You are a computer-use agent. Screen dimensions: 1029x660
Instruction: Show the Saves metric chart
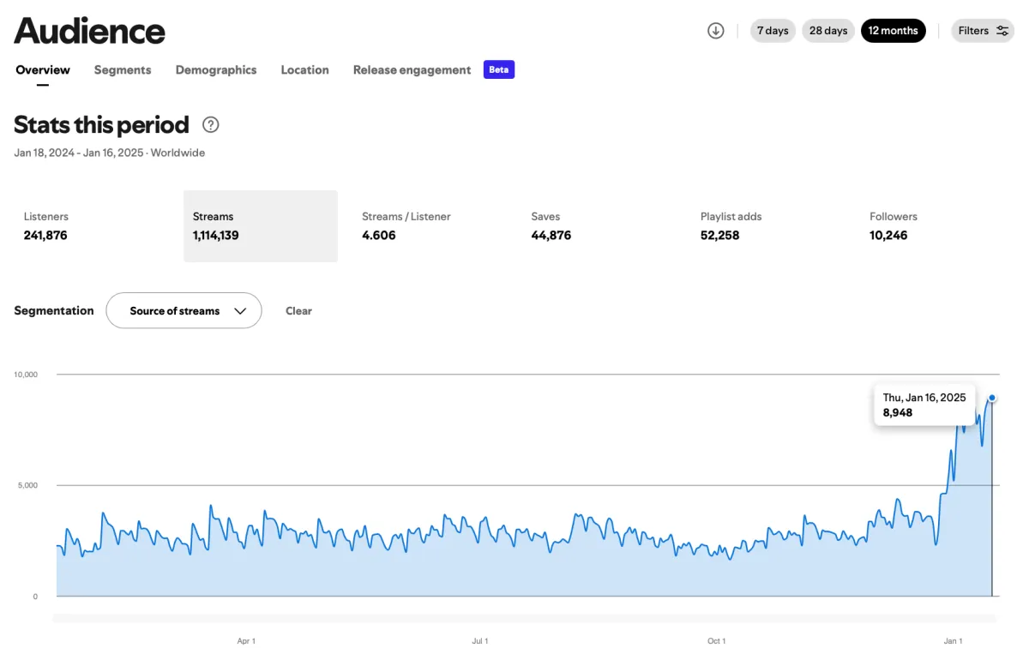tap(599, 226)
